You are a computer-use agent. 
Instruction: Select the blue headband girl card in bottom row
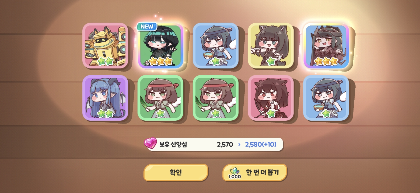[326, 98]
